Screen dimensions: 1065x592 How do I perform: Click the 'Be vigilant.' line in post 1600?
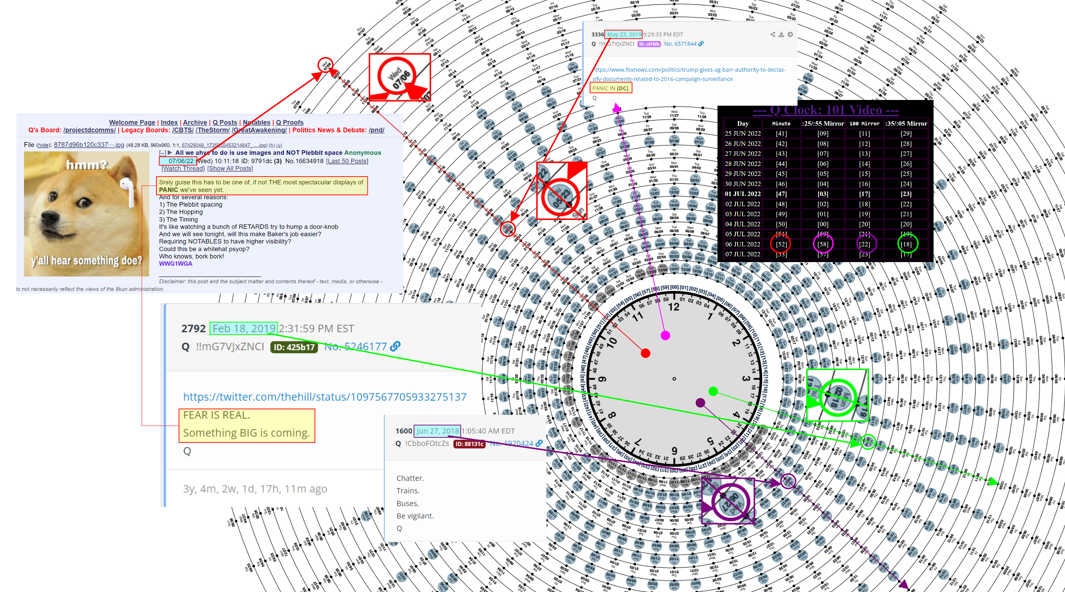[x=415, y=516]
